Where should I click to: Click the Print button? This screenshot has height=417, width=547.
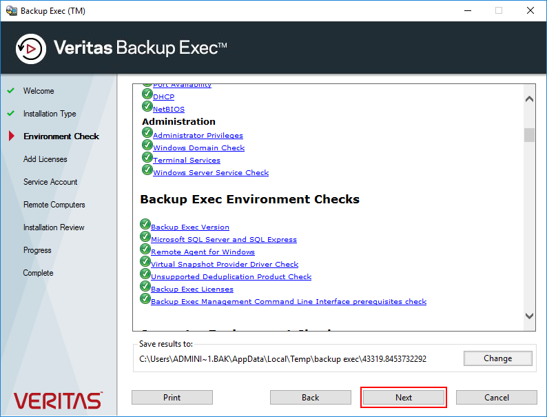point(172,398)
